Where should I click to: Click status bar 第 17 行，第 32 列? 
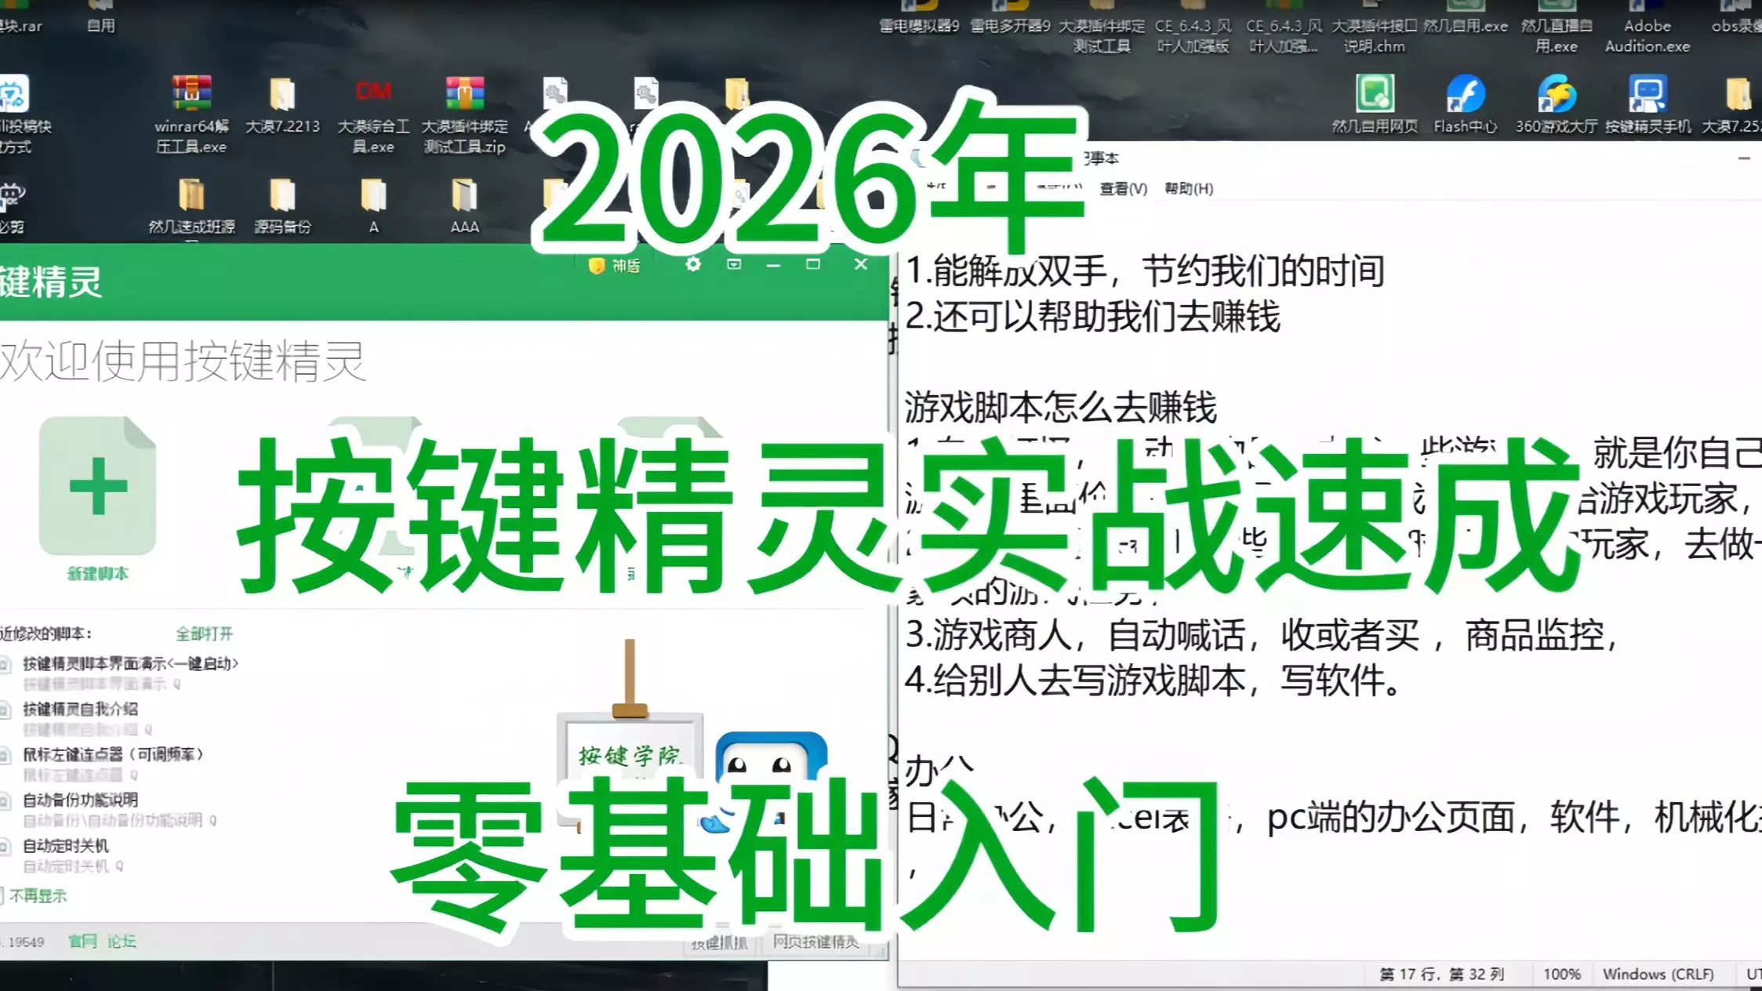[x=1441, y=974]
